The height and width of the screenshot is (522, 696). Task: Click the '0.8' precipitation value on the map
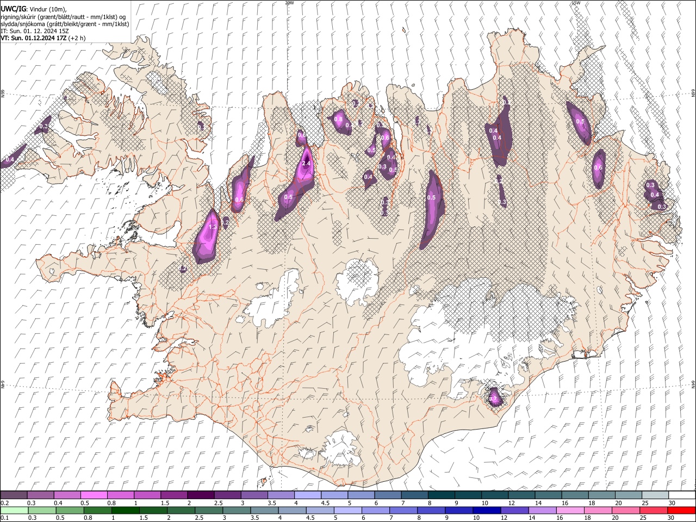click(x=338, y=119)
